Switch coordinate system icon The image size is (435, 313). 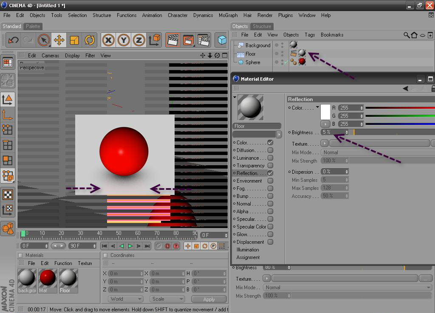point(155,40)
